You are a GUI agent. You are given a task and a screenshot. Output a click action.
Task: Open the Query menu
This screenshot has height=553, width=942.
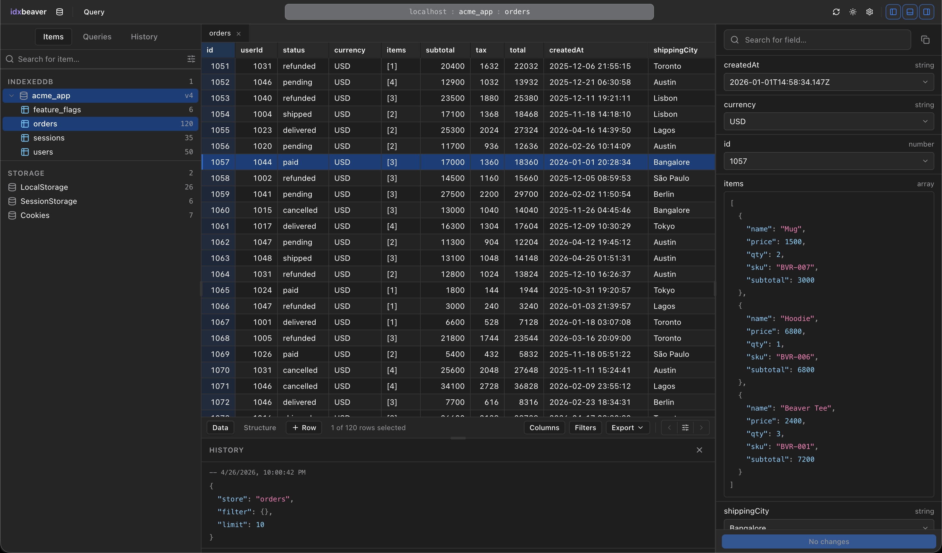click(94, 12)
